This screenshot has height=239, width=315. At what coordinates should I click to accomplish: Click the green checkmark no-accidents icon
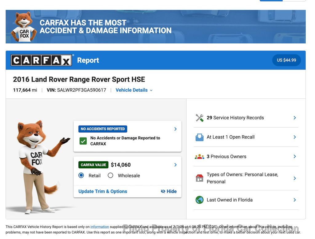point(83,141)
